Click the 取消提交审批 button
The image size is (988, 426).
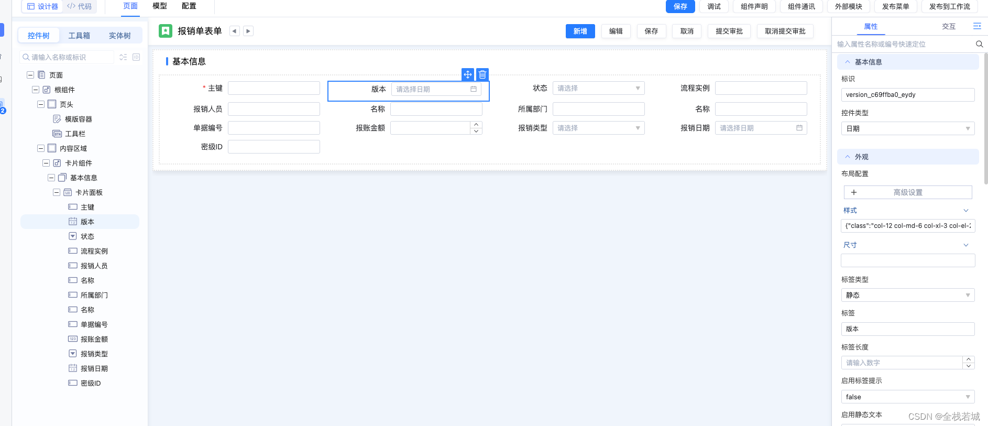785,31
